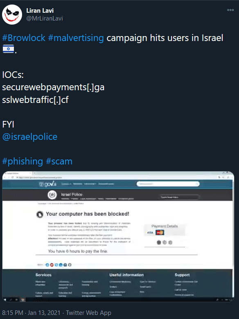The height and width of the screenshot is (319, 239).
Task: Open the @MrLiranLavi handle
Action: click(45, 18)
